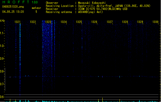This screenshot has height=102, width=161.
Task: Click the date stamp 04.08.25 13:20
Action: (x=13, y=12)
